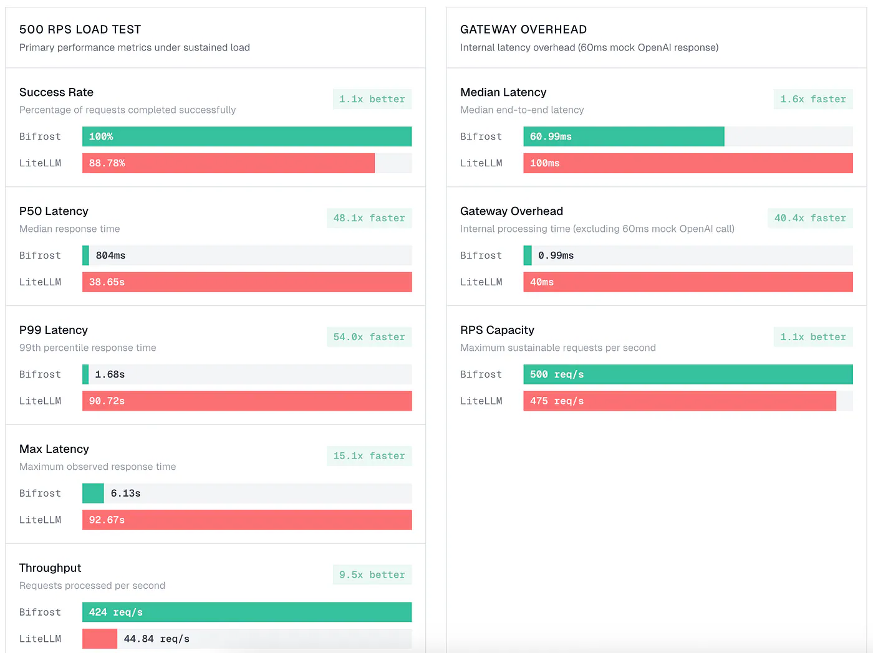Click the 'Throughput' metric title
873x653 pixels.
51,568
